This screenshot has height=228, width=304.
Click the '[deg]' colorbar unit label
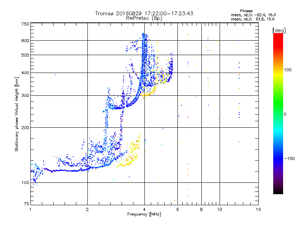click(279, 30)
